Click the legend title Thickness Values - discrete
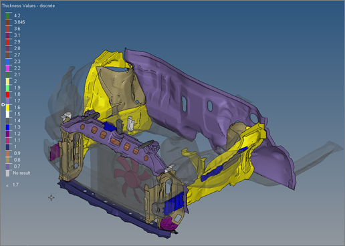Image resolution: width=345 pixels, height=246 pixels. point(28,6)
